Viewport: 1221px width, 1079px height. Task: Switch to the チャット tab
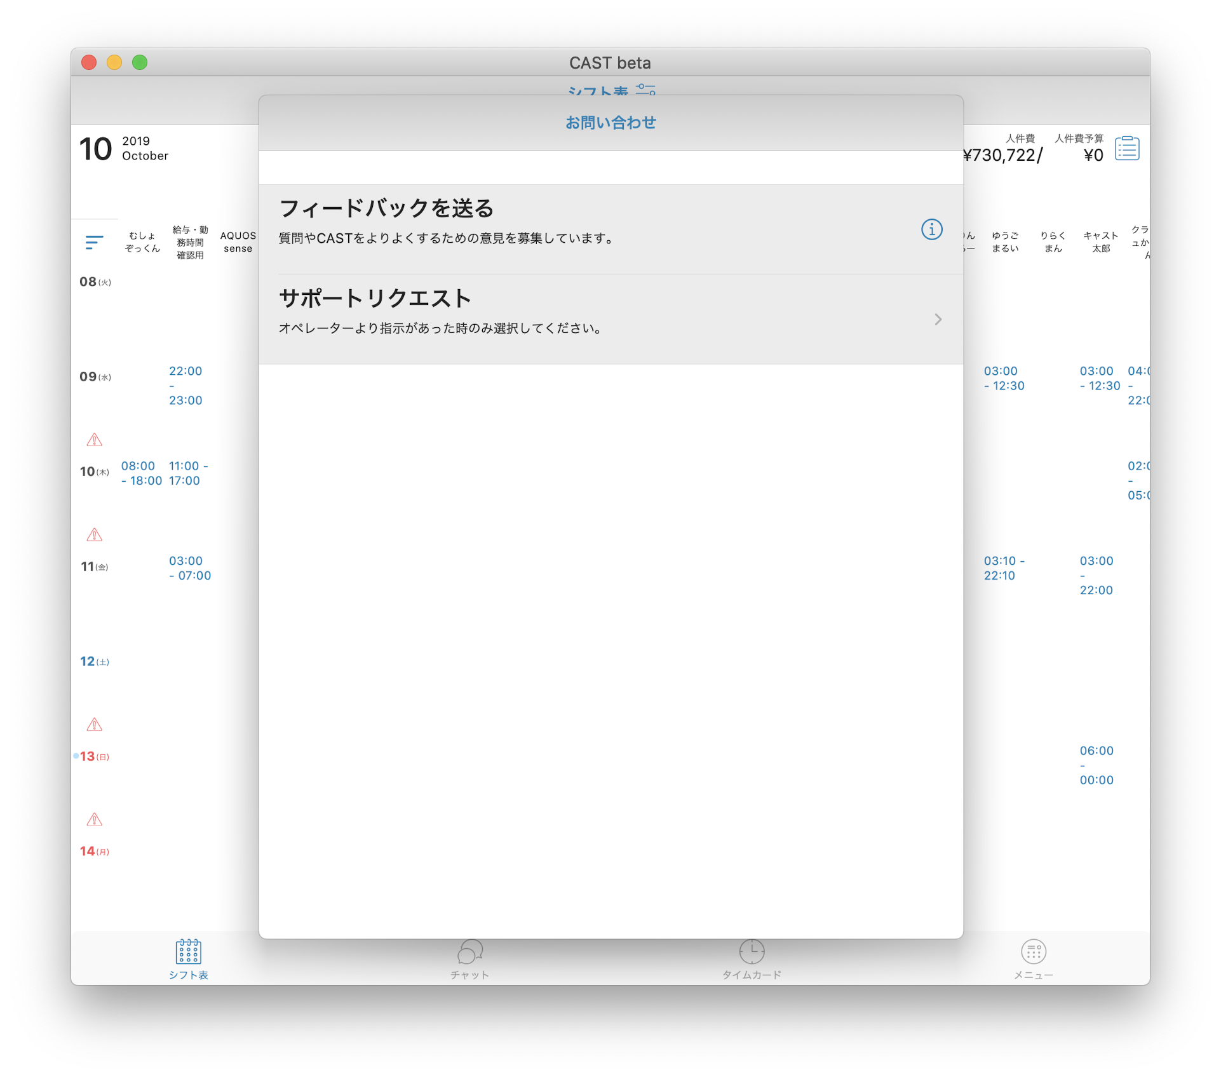click(x=470, y=960)
